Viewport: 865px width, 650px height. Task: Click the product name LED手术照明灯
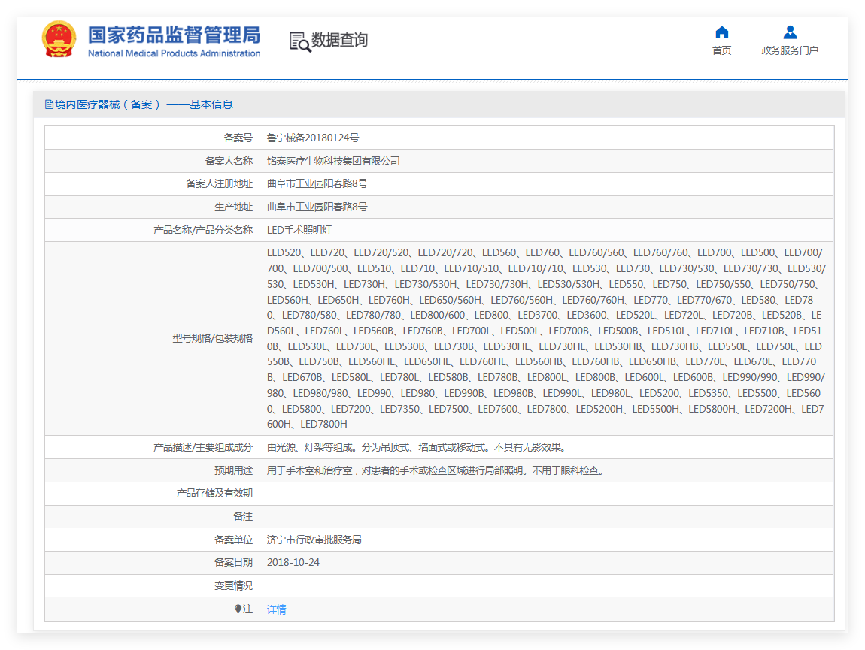299,230
